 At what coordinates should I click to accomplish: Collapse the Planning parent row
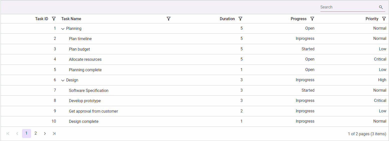(x=63, y=29)
